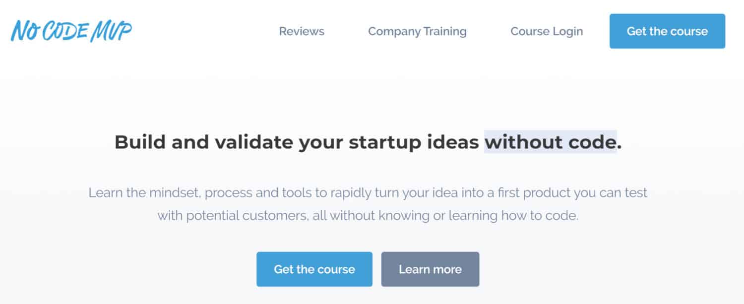This screenshot has height=304, width=744.
Task: Go to Company Training
Action: click(x=417, y=31)
